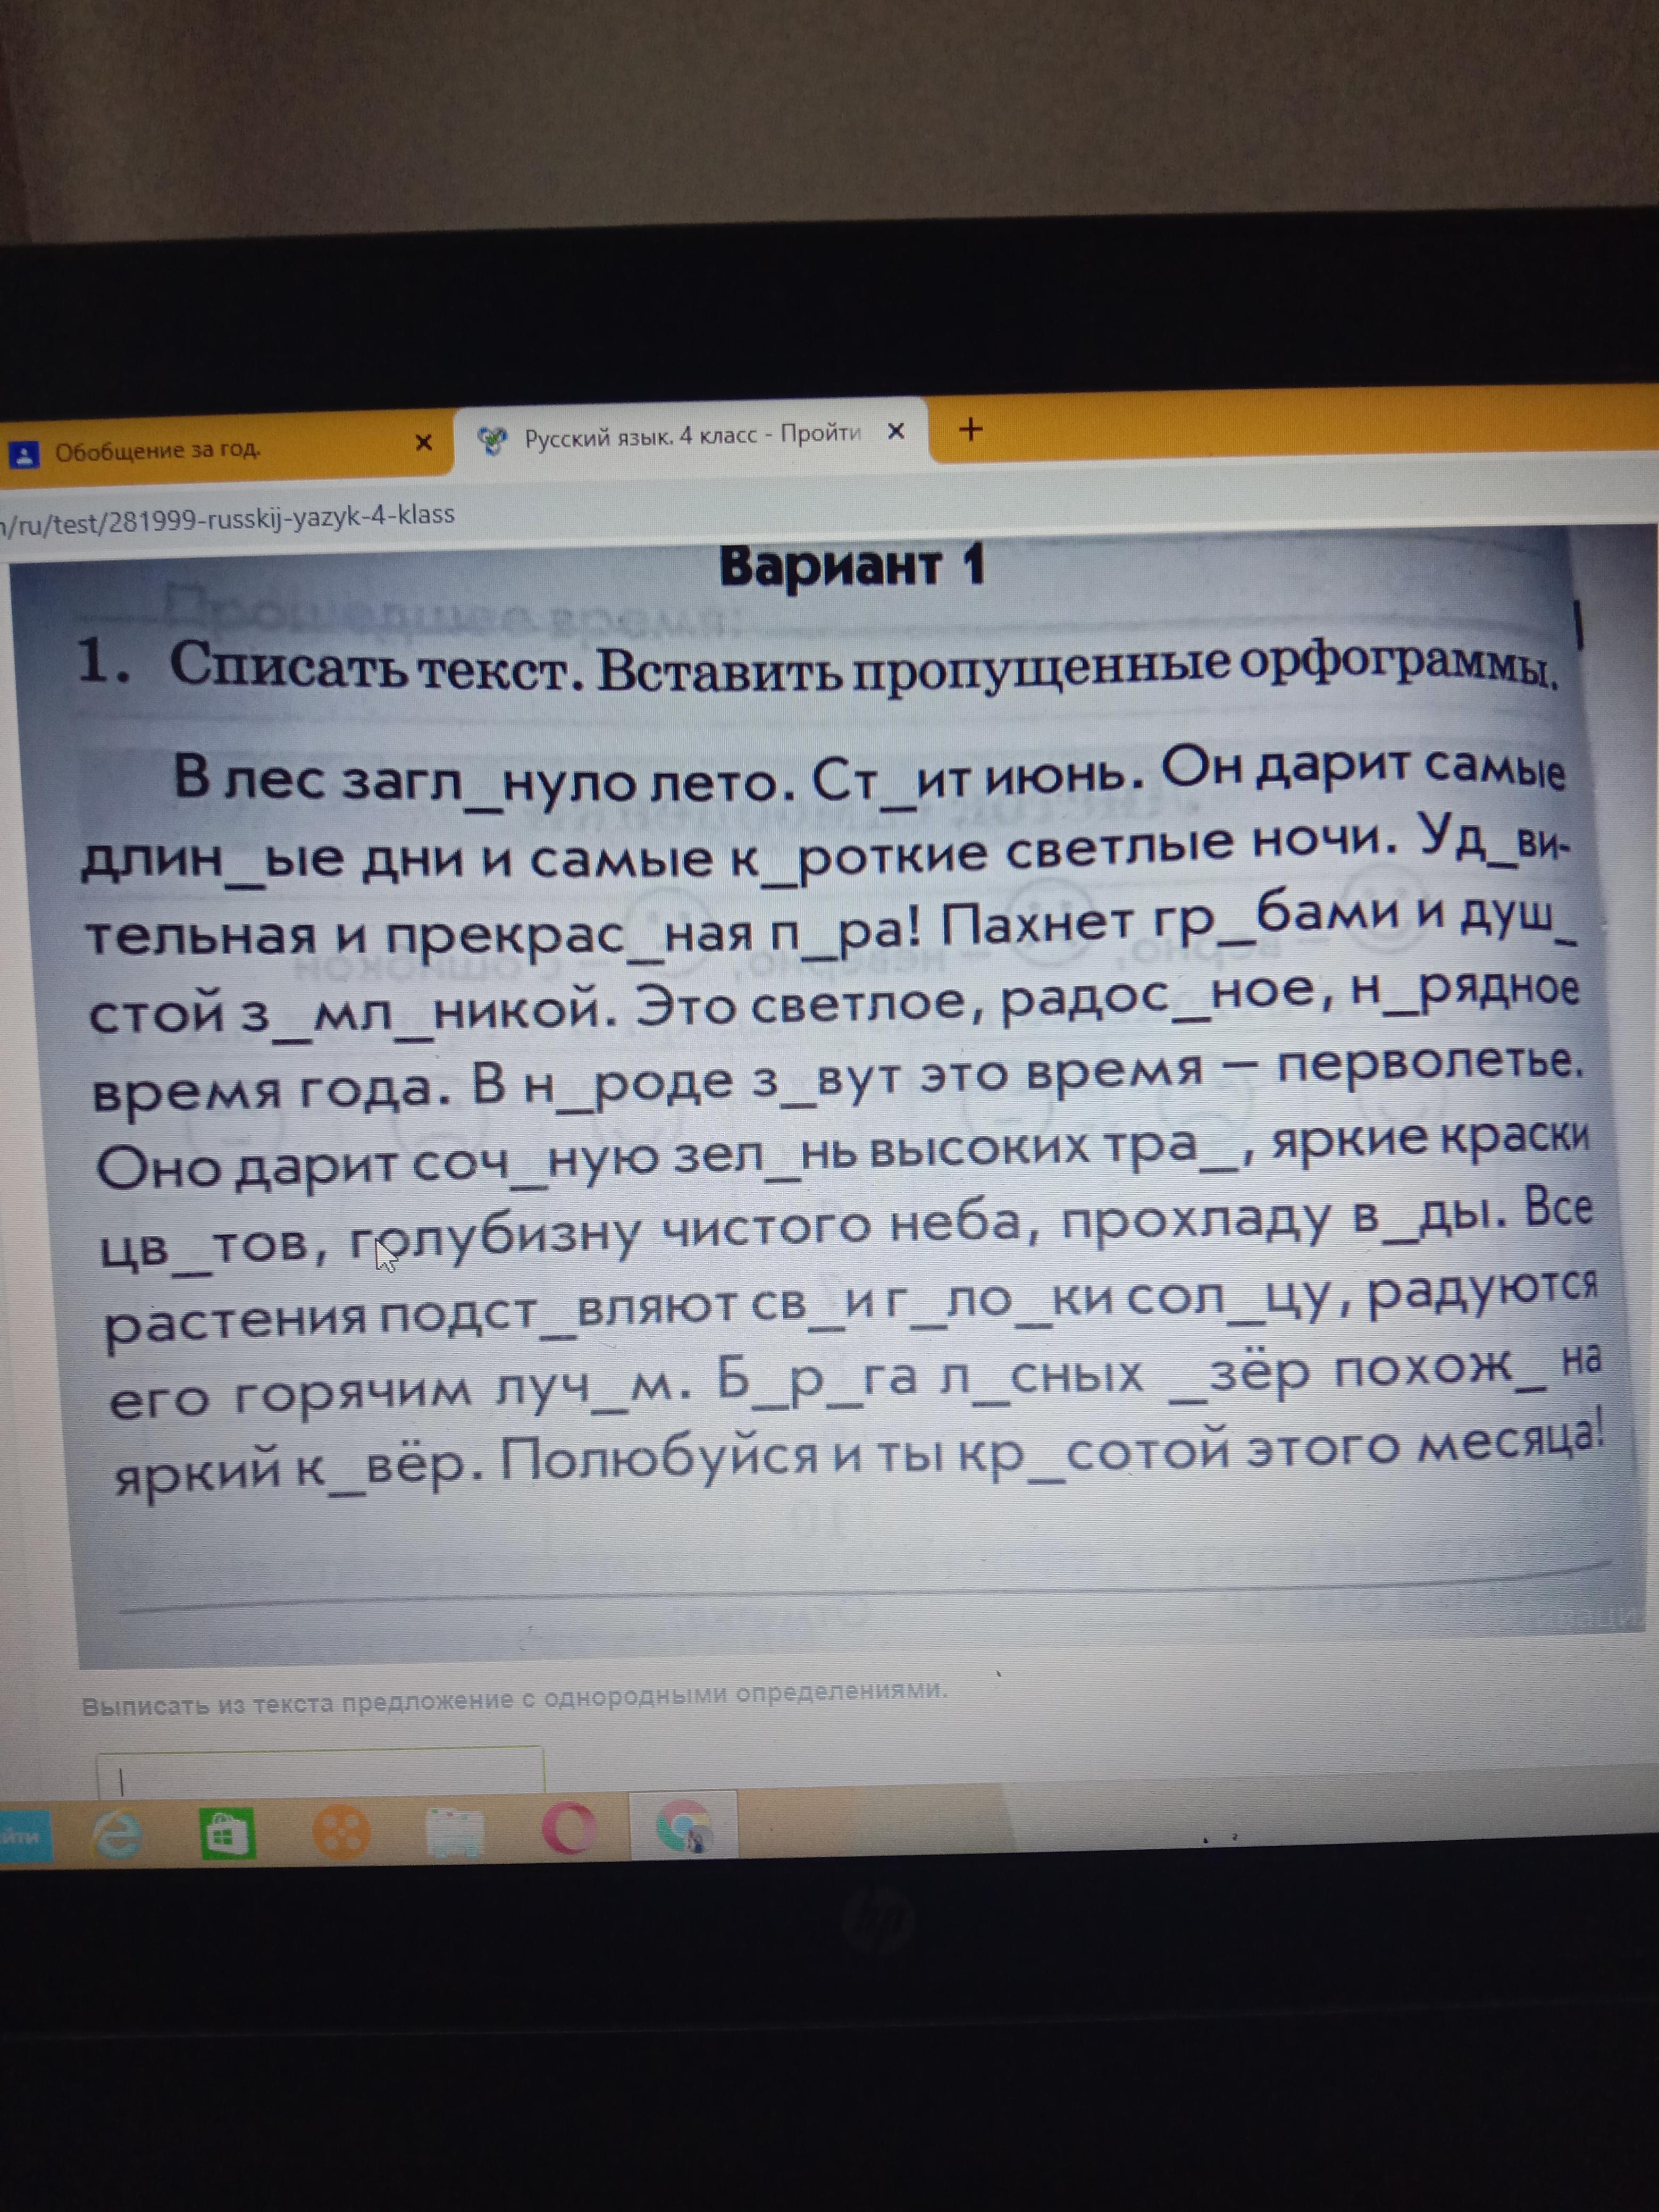This screenshot has height=2212, width=1659.
Task: Open File Explorer from the taskbar
Action: [x=455, y=1833]
